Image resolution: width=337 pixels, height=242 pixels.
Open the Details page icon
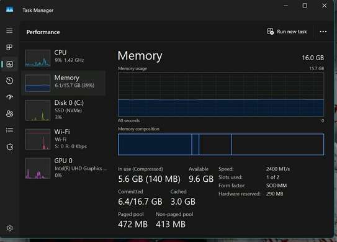[x=9, y=130]
